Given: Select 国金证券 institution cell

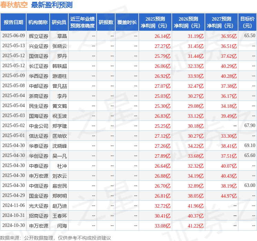Looking at the screenshot, I should (39, 196).
